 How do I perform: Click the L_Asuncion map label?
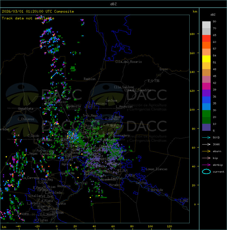124,107
